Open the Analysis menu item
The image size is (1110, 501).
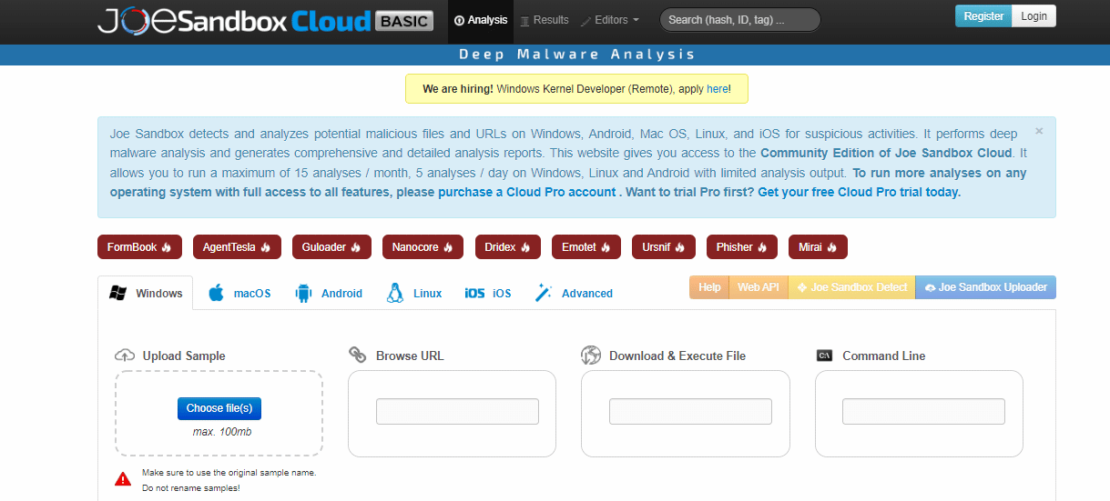(x=481, y=20)
